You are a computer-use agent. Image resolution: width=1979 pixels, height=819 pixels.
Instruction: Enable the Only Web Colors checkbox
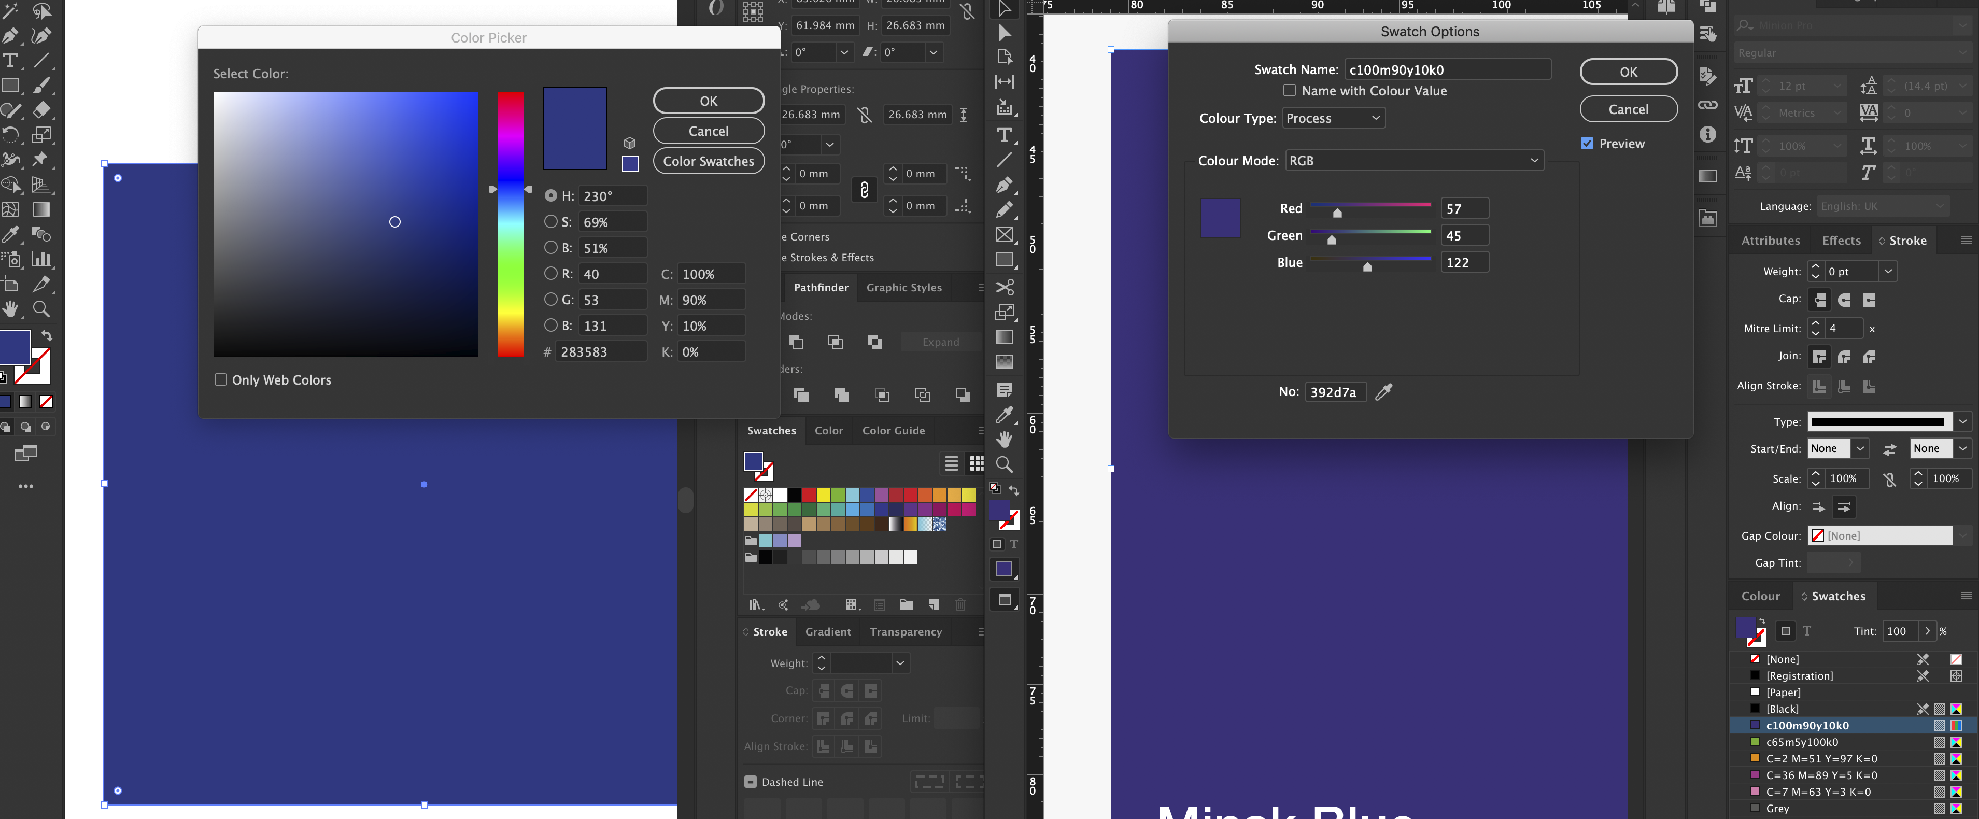pos(220,379)
